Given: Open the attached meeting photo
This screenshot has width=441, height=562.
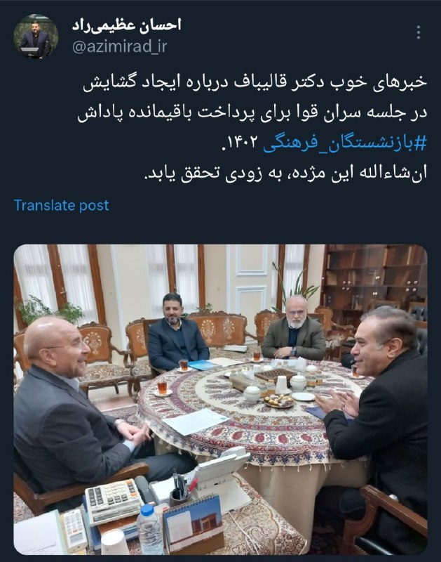Looking at the screenshot, I should pyautogui.click(x=220, y=399).
